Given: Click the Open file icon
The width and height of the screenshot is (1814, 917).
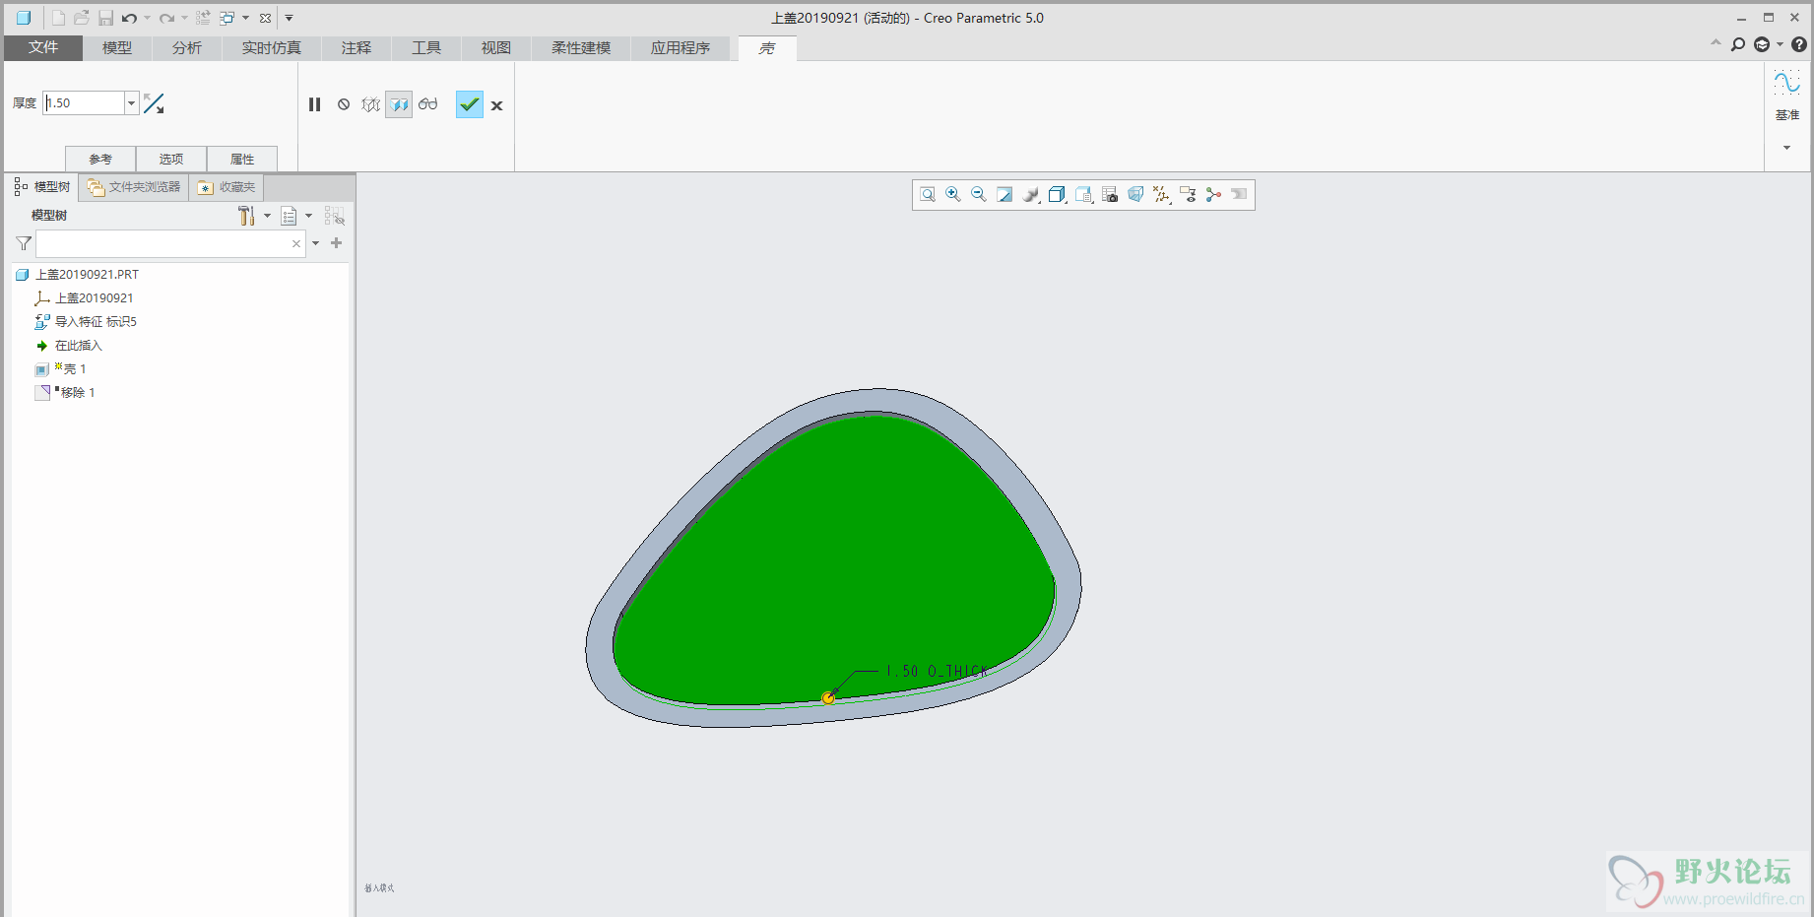Looking at the screenshot, I should [x=82, y=18].
